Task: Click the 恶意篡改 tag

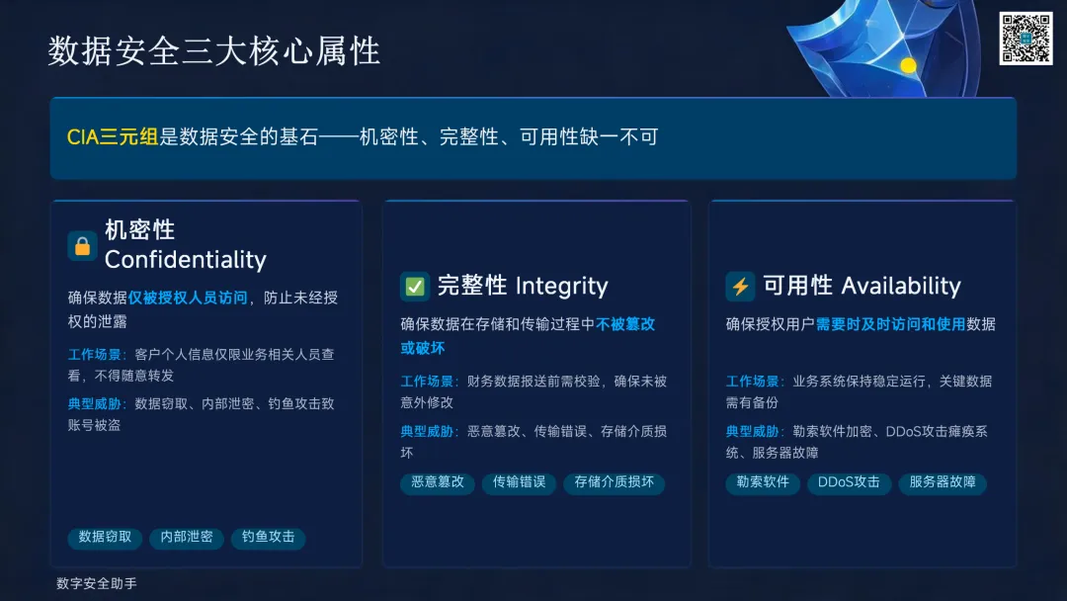Action: click(x=437, y=482)
